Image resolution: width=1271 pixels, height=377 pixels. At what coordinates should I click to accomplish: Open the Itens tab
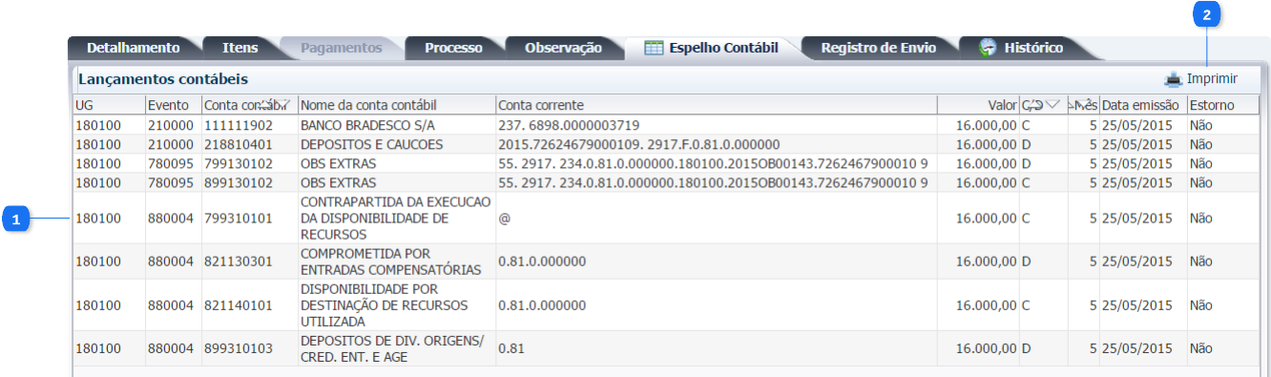240,48
